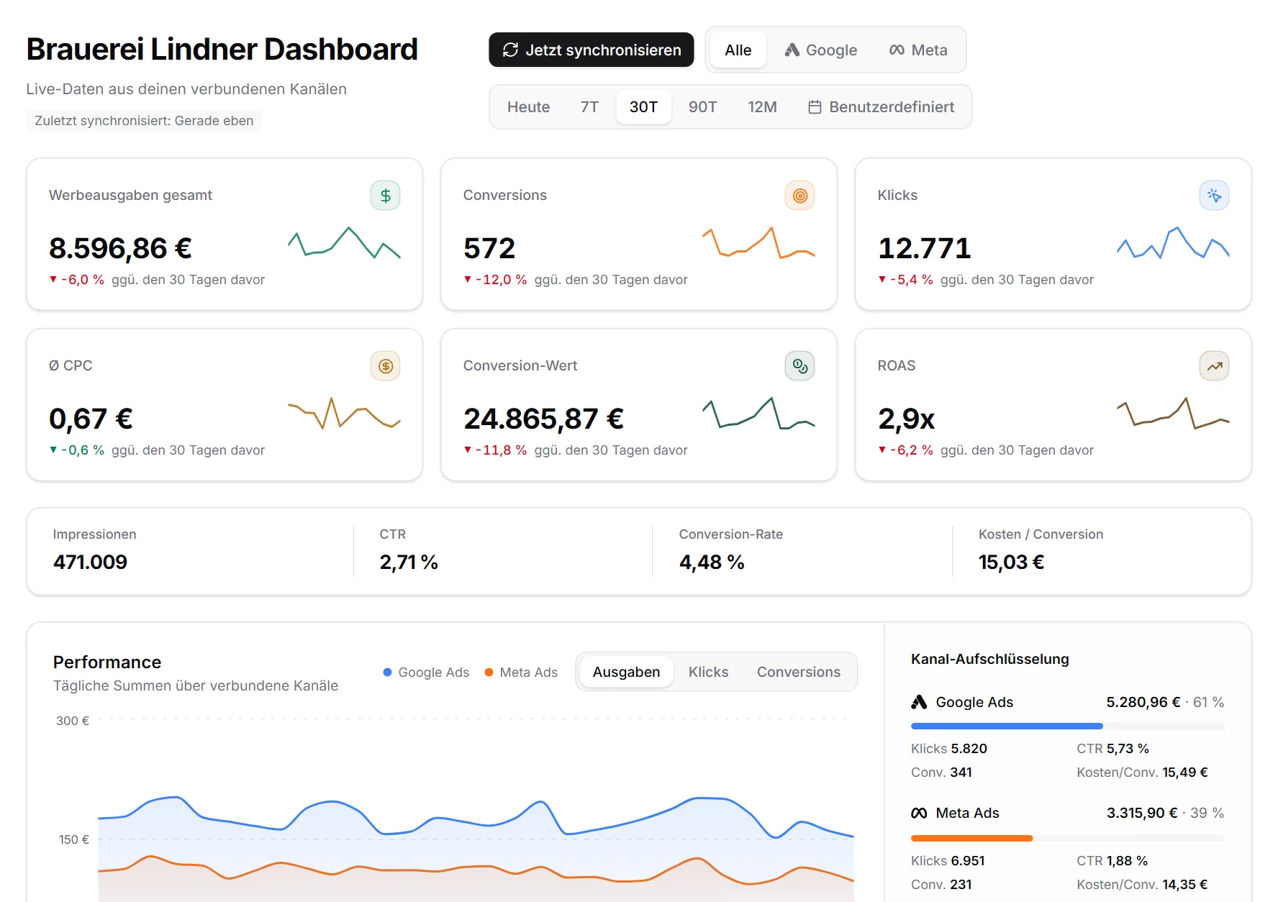1278x902 pixels.
Task: Click the Conversion-Rate value 4,48 %
Action: point(712,562)
